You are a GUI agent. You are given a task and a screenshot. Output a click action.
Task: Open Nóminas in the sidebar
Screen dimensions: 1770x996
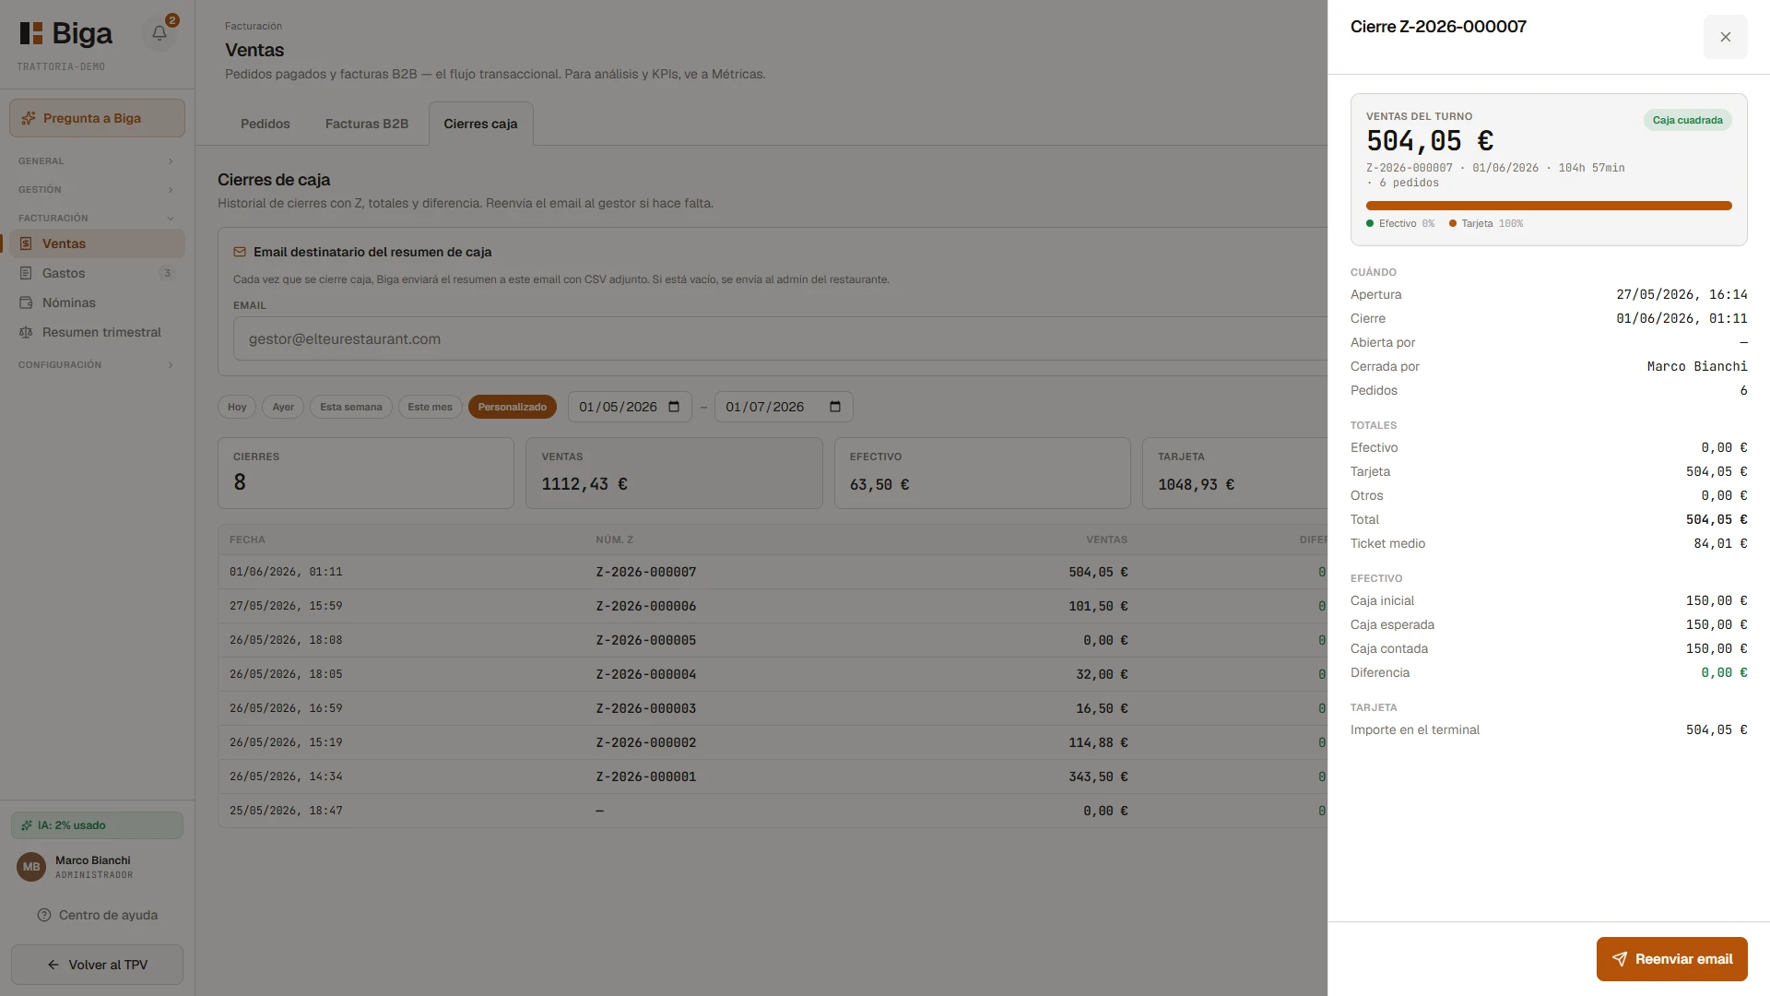tap(97, 302)
